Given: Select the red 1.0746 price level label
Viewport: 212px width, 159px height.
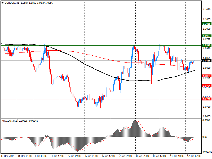Looking at the screenshot, I should click(x=206, y=99).
